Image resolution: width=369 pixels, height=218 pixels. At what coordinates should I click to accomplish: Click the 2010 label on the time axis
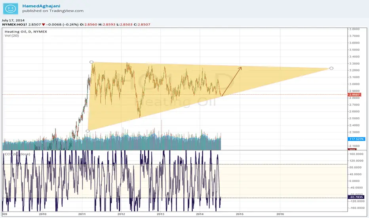point(43,214)
